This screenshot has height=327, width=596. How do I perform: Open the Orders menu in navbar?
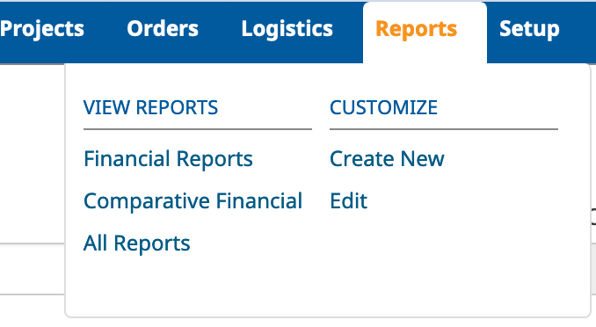point(163,29)
